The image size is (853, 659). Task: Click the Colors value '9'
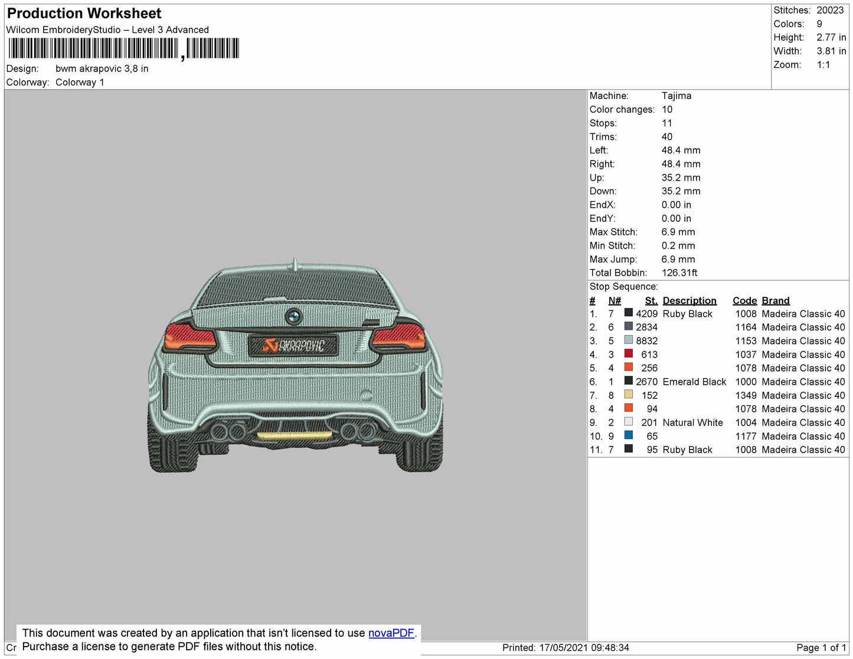tap(819, 24)
